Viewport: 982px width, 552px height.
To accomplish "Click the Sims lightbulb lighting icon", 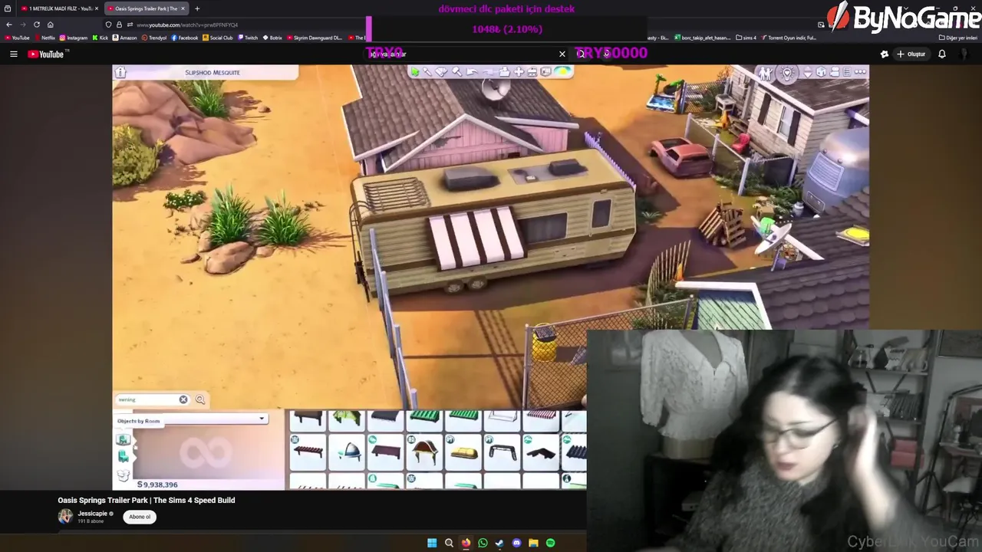I will coord(786,73).
